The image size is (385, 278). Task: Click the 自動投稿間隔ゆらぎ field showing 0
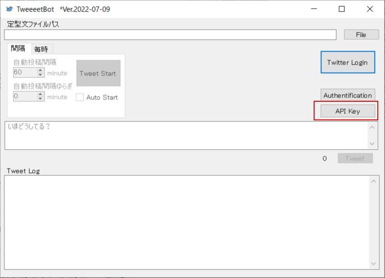25,96
